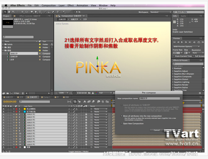Expand the Solids folder
Screen dimensions: 208x159
point(3,44)
